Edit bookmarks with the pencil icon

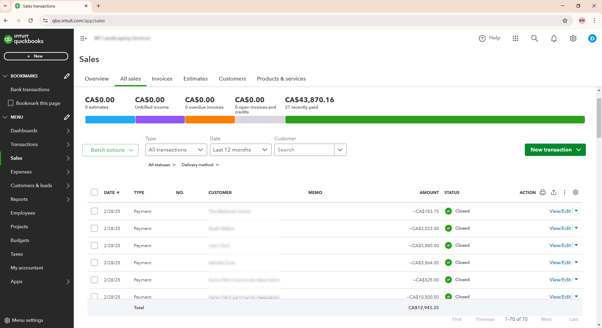click(67, 76)
